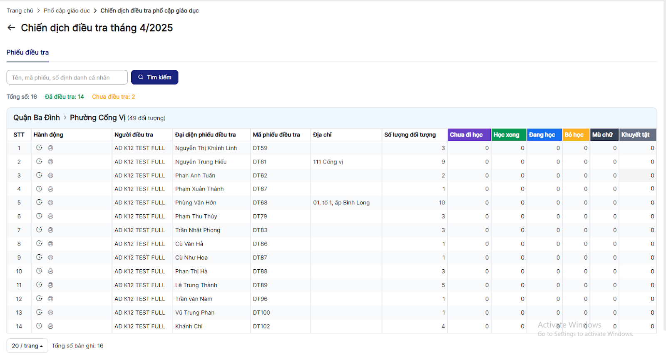Focus the name or form code search field

tap(67, 77)
